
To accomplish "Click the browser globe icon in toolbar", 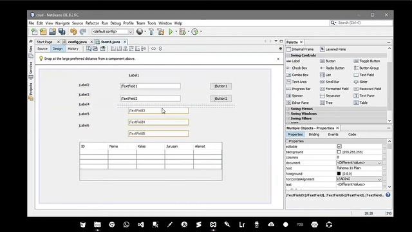I will [140, 32].
